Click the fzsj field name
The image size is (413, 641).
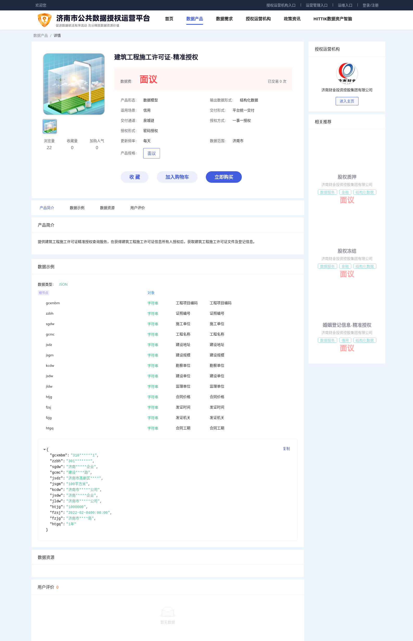48,407
